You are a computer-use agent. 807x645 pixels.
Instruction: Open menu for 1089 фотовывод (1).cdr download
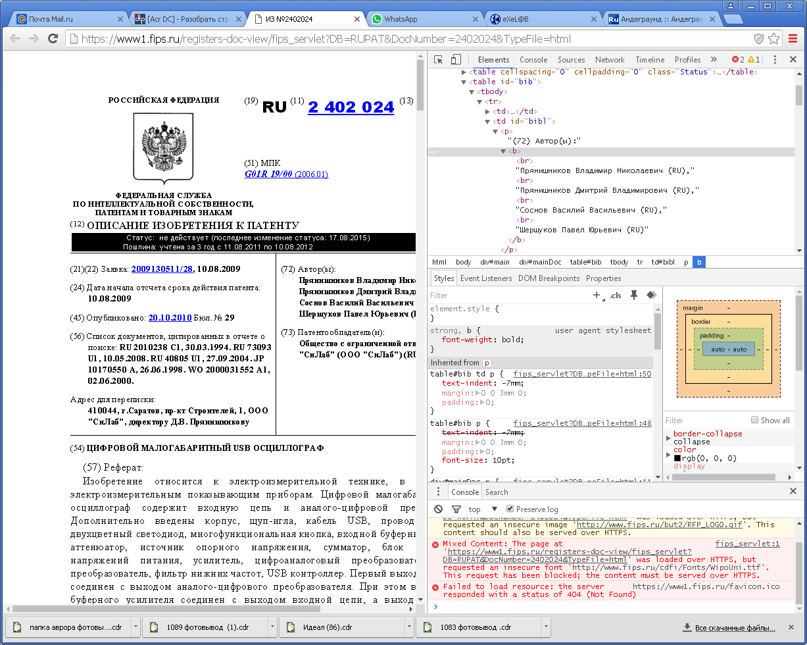coord(271,627)
